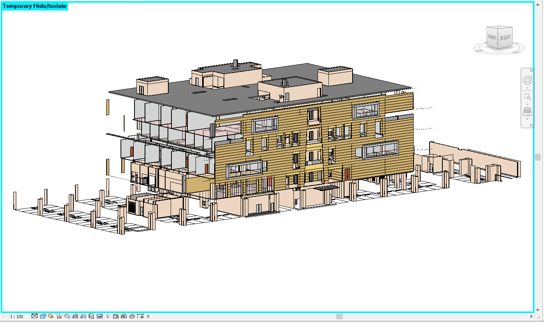Click the Highlight Displacement Sets icon
Viewport: 545px width, 322px height.
point(132,316)
